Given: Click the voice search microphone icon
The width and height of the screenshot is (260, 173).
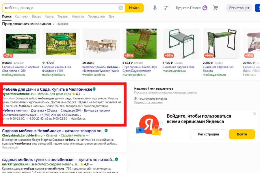Looking at the screenshot, I should tap(155, 8).
